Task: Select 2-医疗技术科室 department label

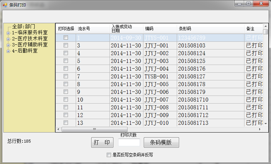Action: coord(30,38)
